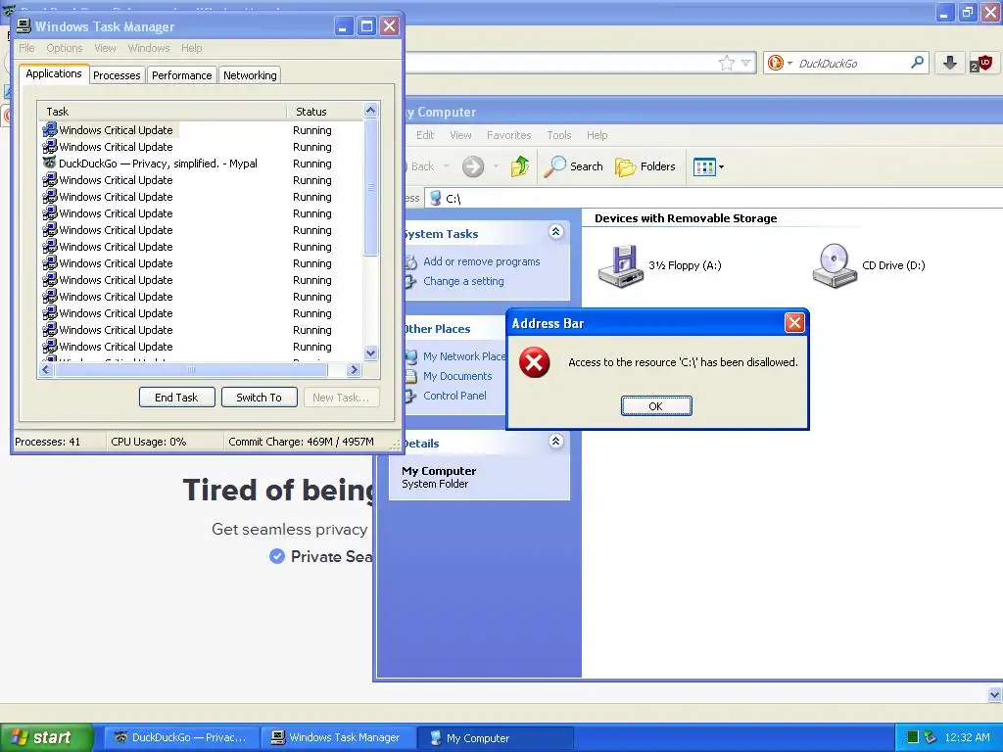The height and width of the screenshot is (752, 1003).
Task: Click the End Task button
Action: (x=176, y=398)
